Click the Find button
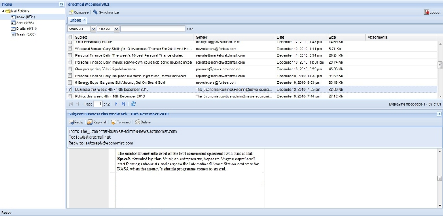The image size is (443, 216). 190,29
